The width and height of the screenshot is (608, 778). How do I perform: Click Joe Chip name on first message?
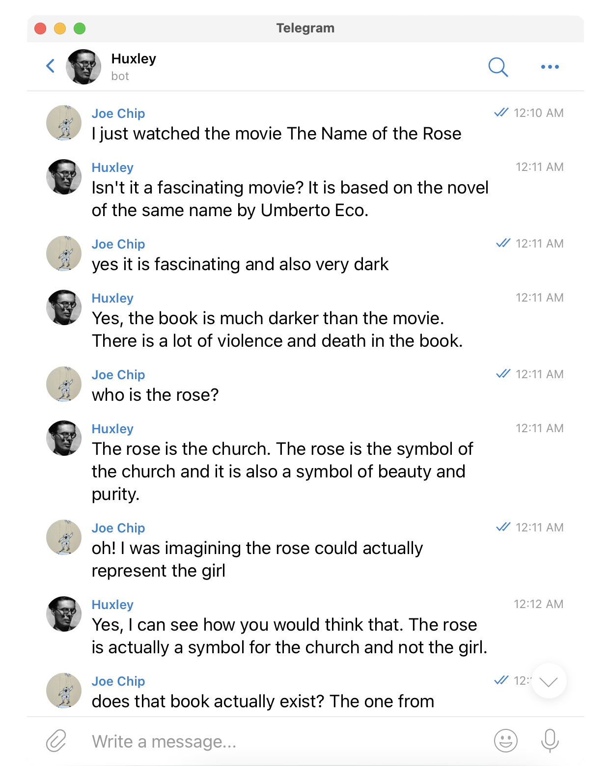click(118, 113)
